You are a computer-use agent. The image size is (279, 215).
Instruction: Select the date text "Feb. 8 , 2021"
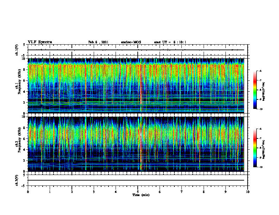[98, 42]
